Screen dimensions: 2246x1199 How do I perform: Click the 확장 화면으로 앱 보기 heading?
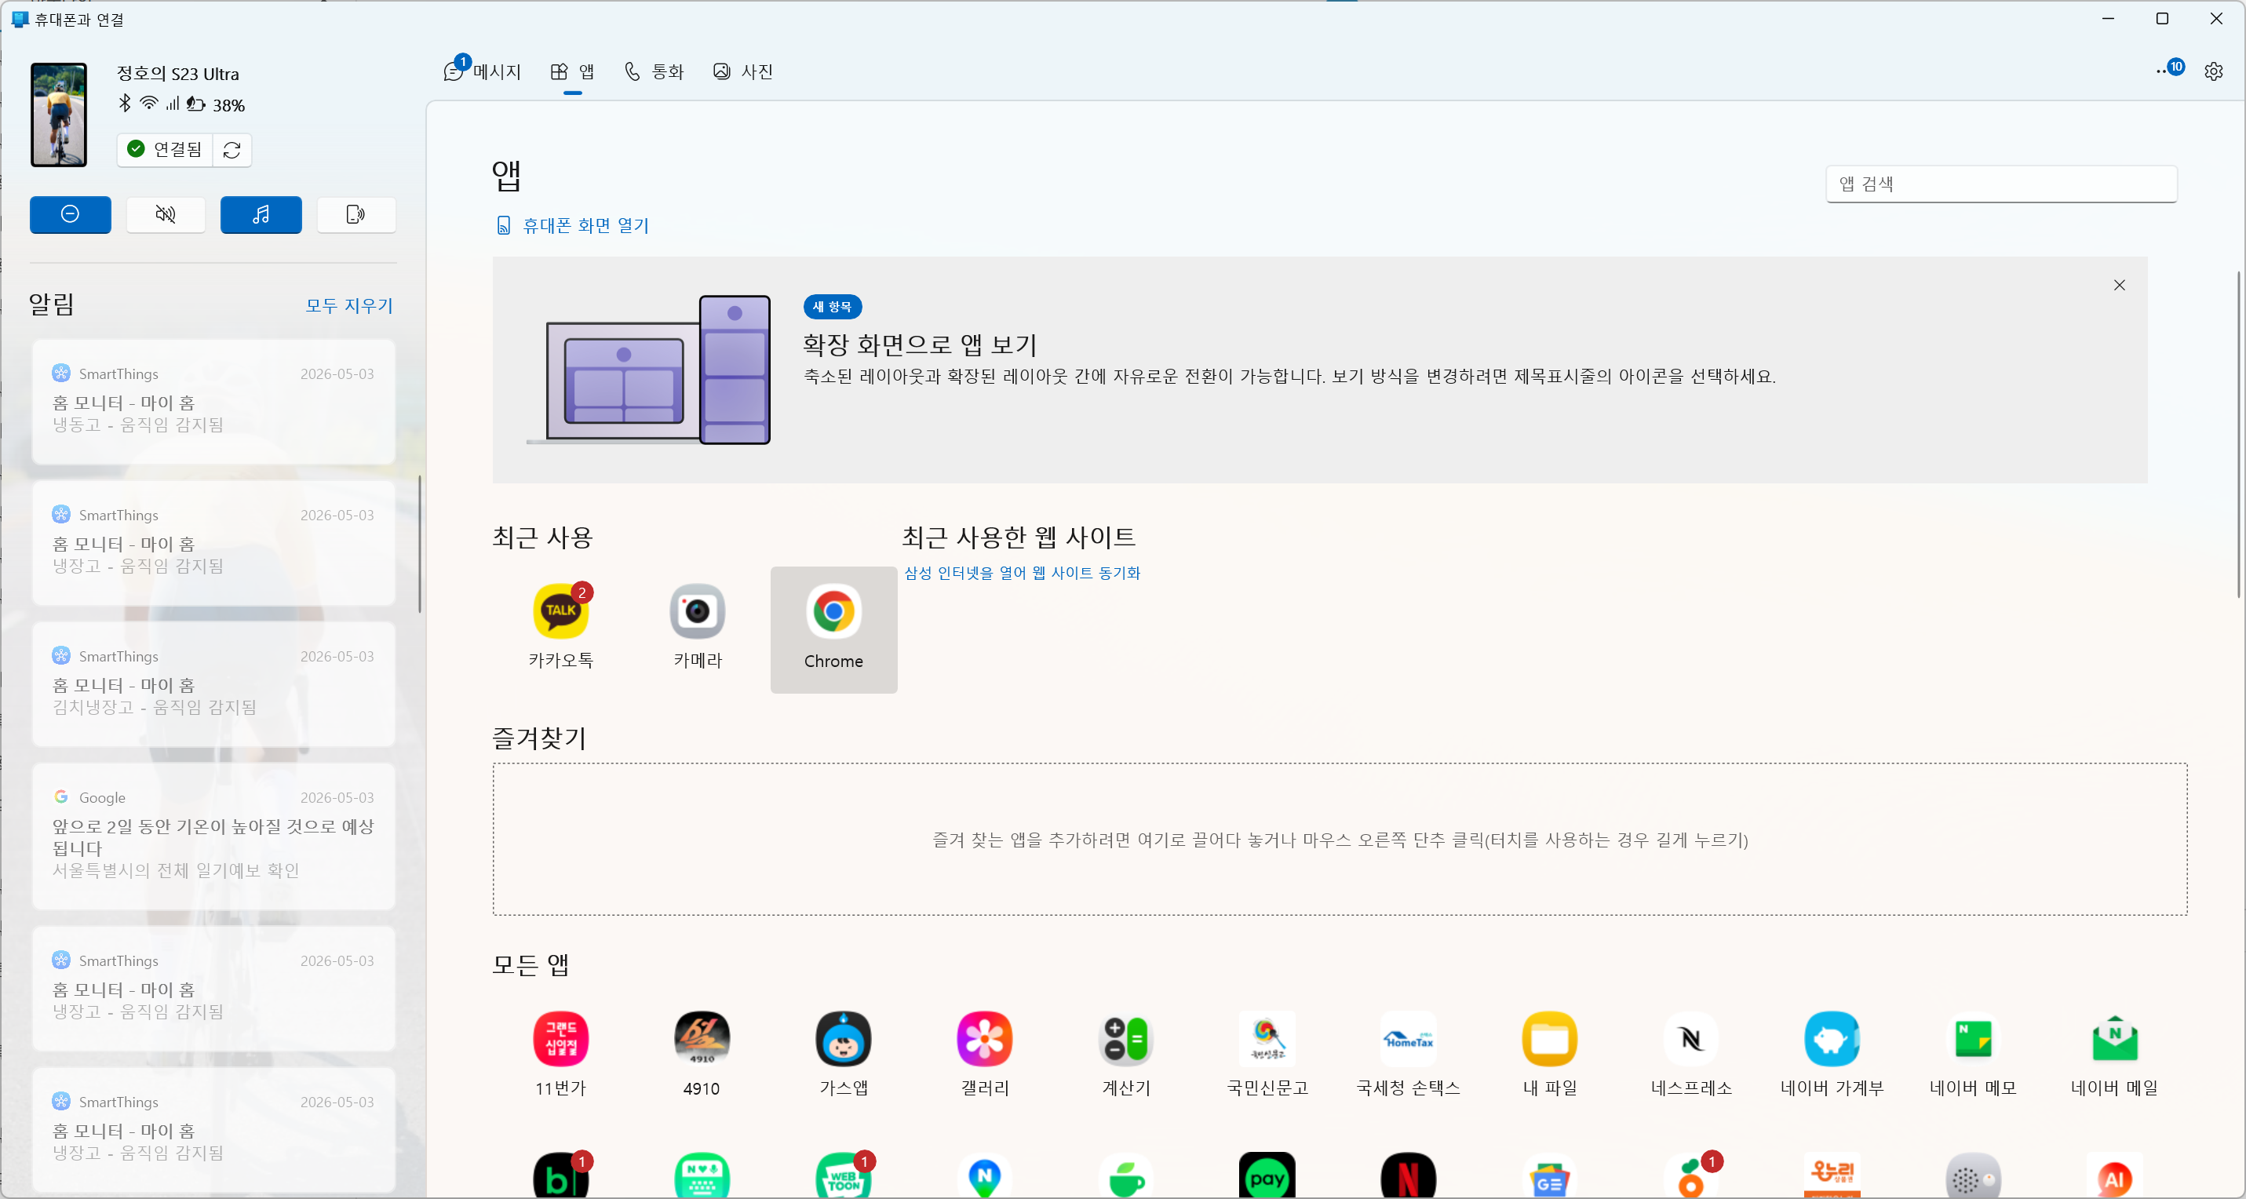(920, 344)
